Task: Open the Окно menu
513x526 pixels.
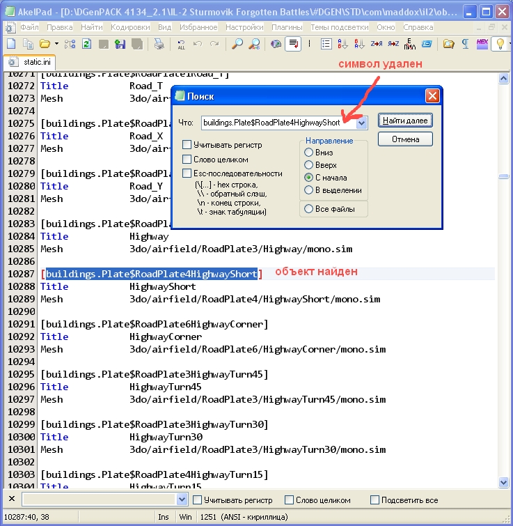Action: [x=386, y=27]
